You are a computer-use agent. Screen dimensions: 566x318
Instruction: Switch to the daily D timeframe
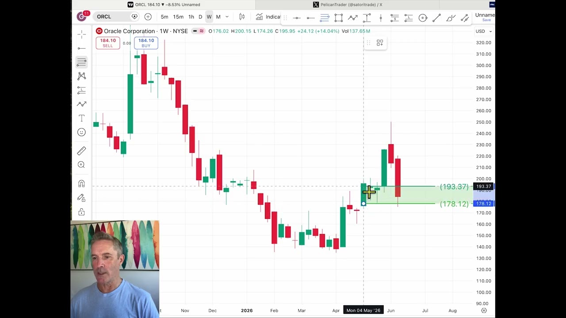click(x=200, y=17)
